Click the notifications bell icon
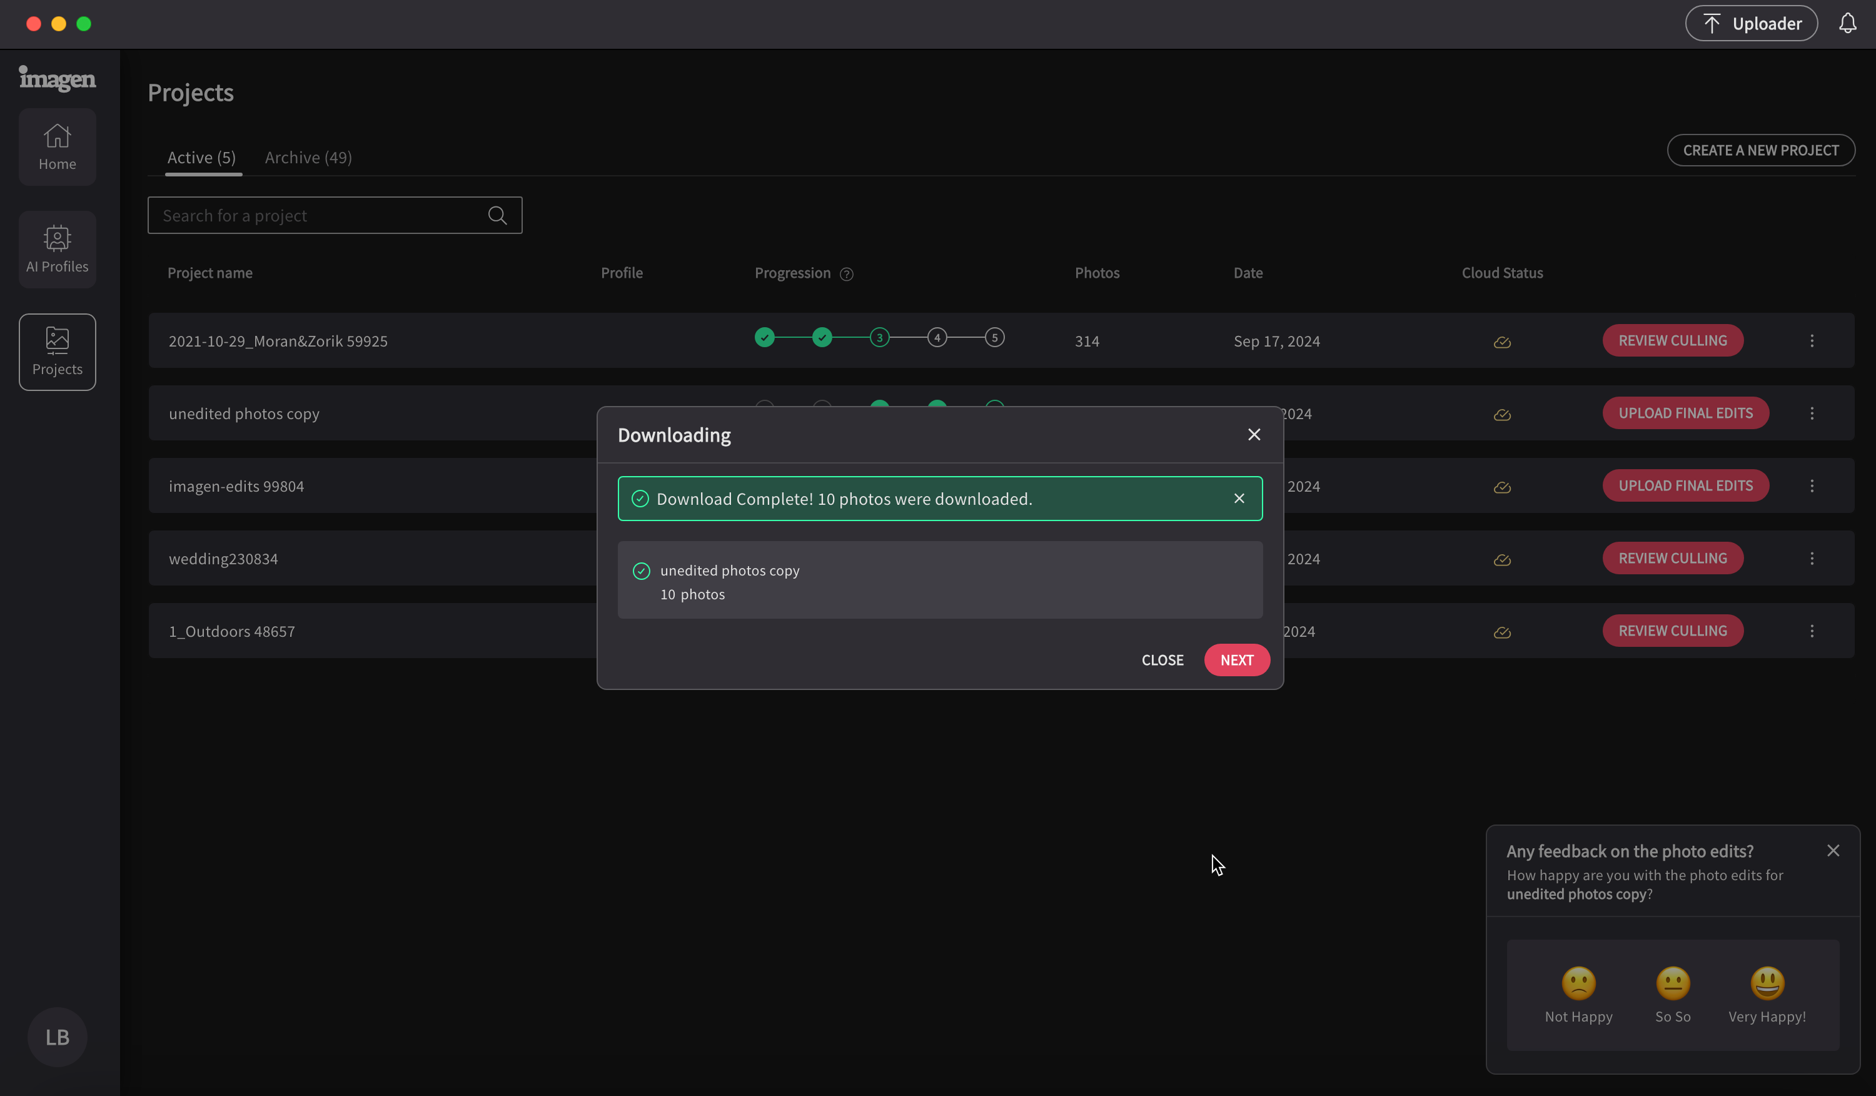Image resolution: width=1876 pixels, height=1096 pixels. tap(1847, 24)
